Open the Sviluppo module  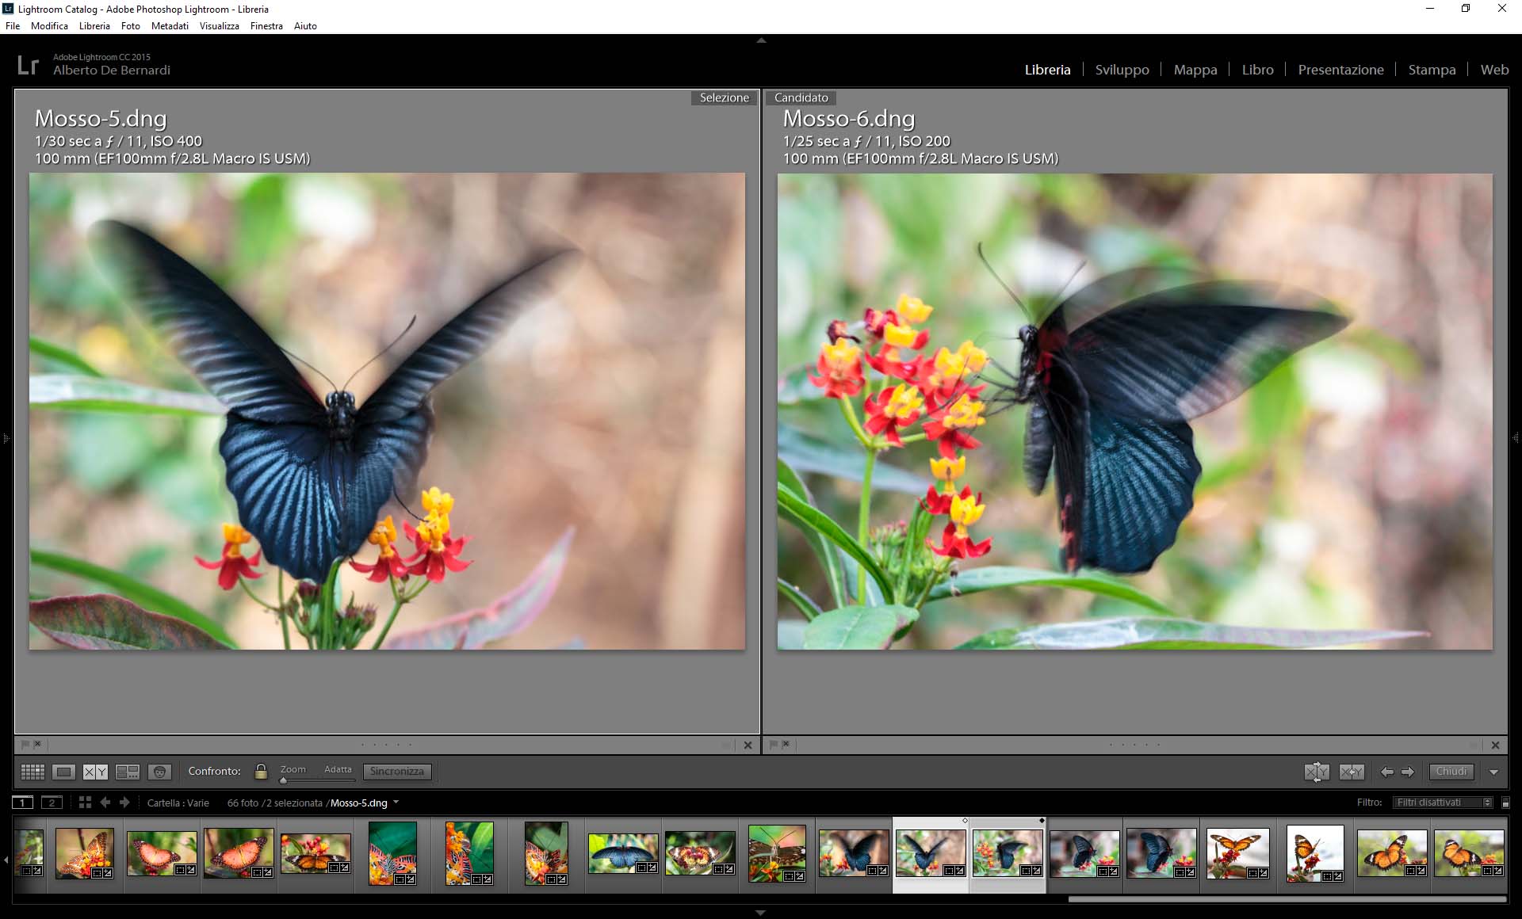click(x=1122, y=70)
